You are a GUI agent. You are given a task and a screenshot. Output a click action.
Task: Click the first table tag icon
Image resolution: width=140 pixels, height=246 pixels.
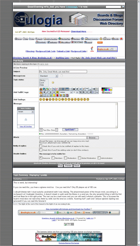pos(61,89)
